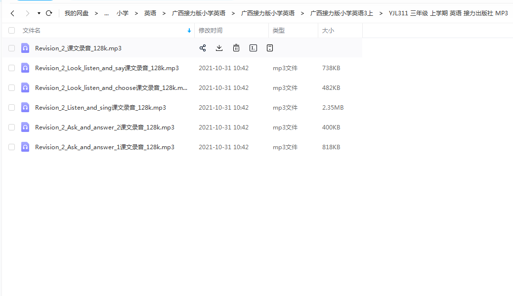The height and width of the screenshot is (296, 513).
Task: Click the 400KB size cell
Action: point(331,127)
